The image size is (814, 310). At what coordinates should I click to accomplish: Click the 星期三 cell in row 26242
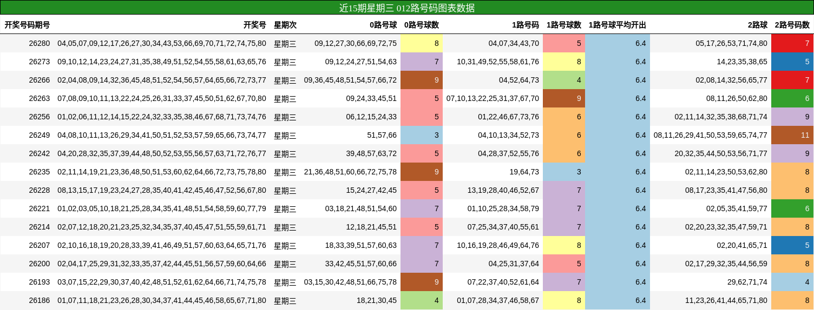pos(285,153)
